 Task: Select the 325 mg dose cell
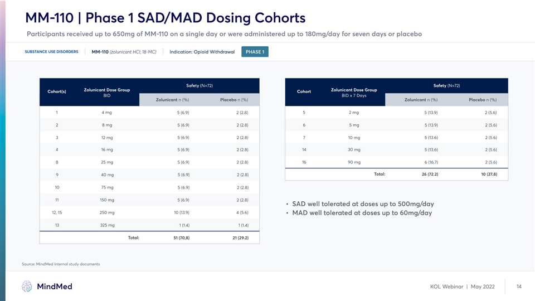tap(107, 225)
